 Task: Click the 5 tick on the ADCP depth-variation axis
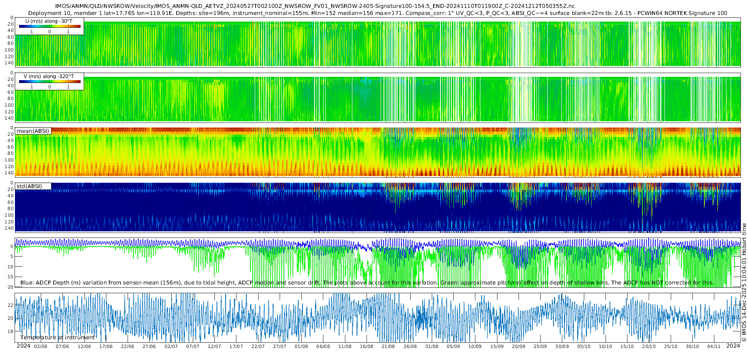click(x=11, y=257)
